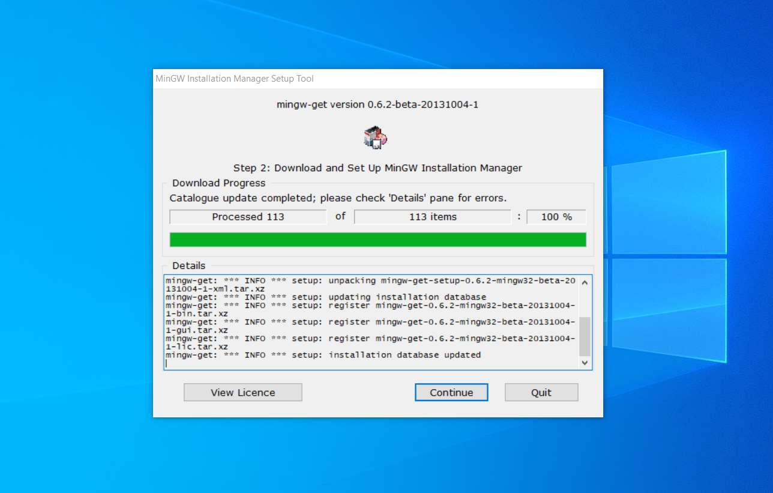Viewport: 773px width, 493px height.
Task: Click the '100 %' percentage indicator
Action: click(x=556, y=217)
